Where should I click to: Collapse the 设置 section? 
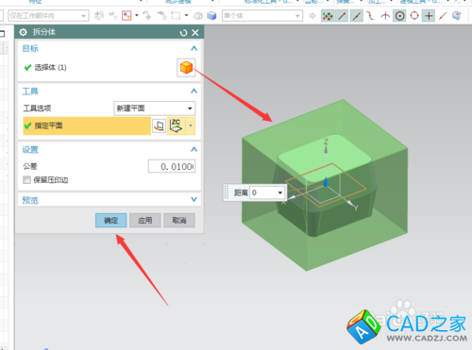click(194, 149)
